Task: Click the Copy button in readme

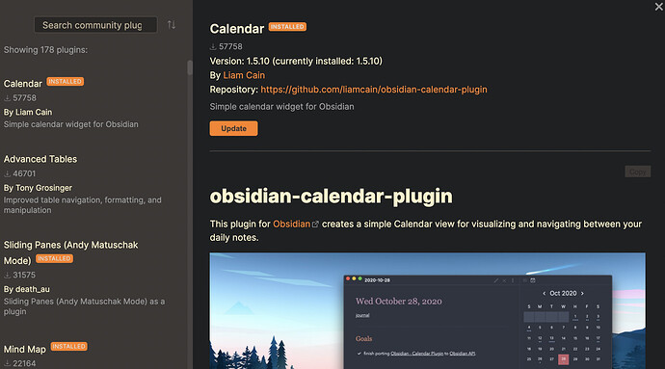Action: click(x=637, y=171)
